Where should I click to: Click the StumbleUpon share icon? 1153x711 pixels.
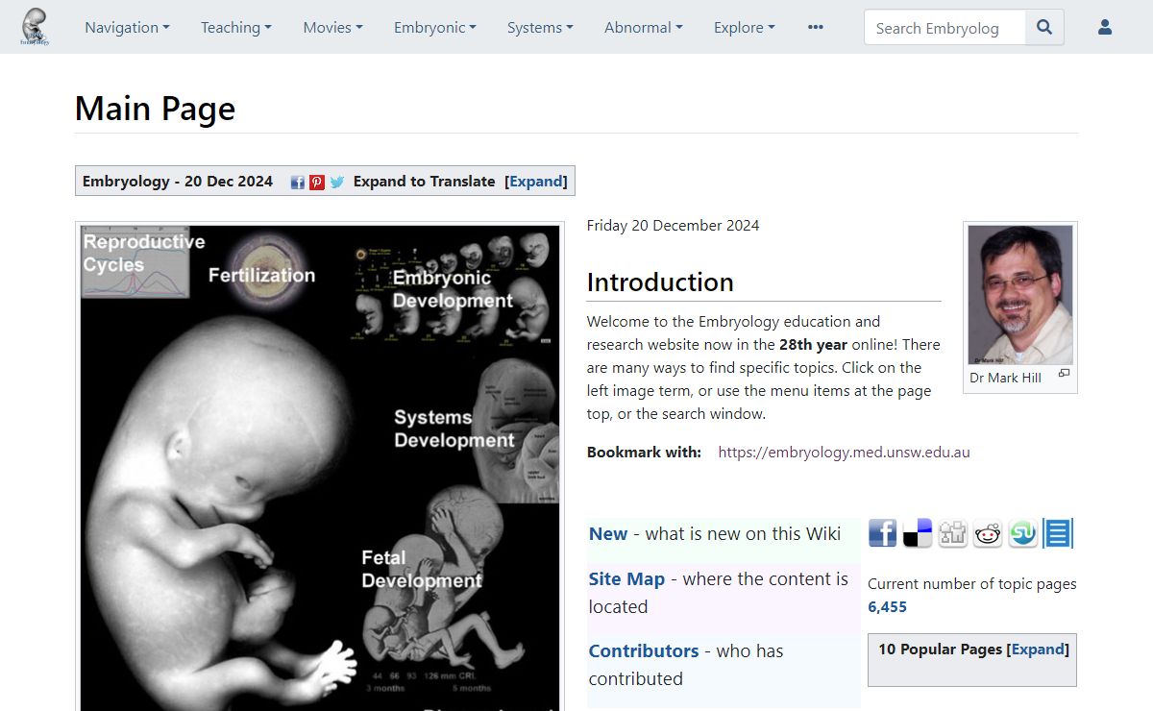pyautogui.click(x=1022, y=533)
